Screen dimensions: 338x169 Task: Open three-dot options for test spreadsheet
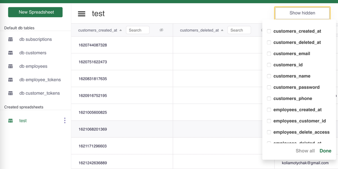pos(65,120)
